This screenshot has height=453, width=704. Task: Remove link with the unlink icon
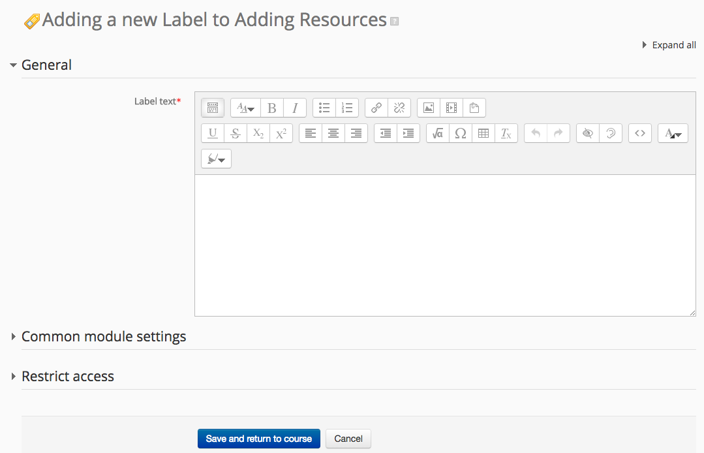click(399, 108)
